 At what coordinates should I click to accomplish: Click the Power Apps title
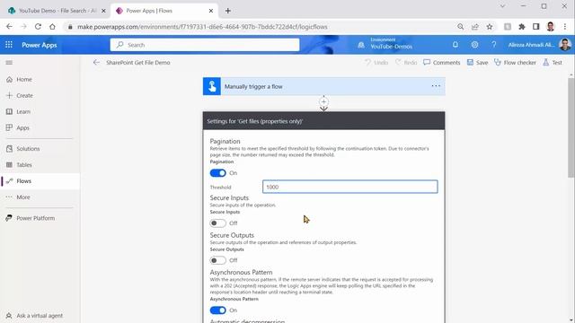tap(40, 45)
